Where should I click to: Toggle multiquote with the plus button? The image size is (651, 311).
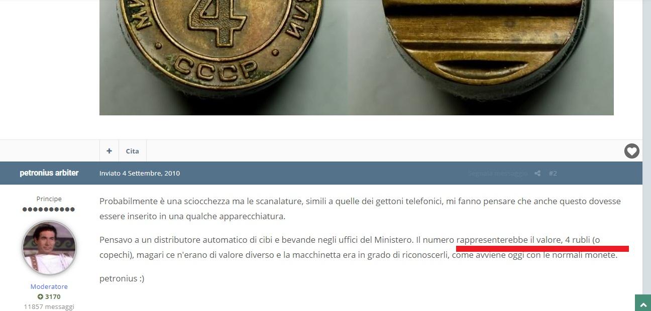click(109, 151)
